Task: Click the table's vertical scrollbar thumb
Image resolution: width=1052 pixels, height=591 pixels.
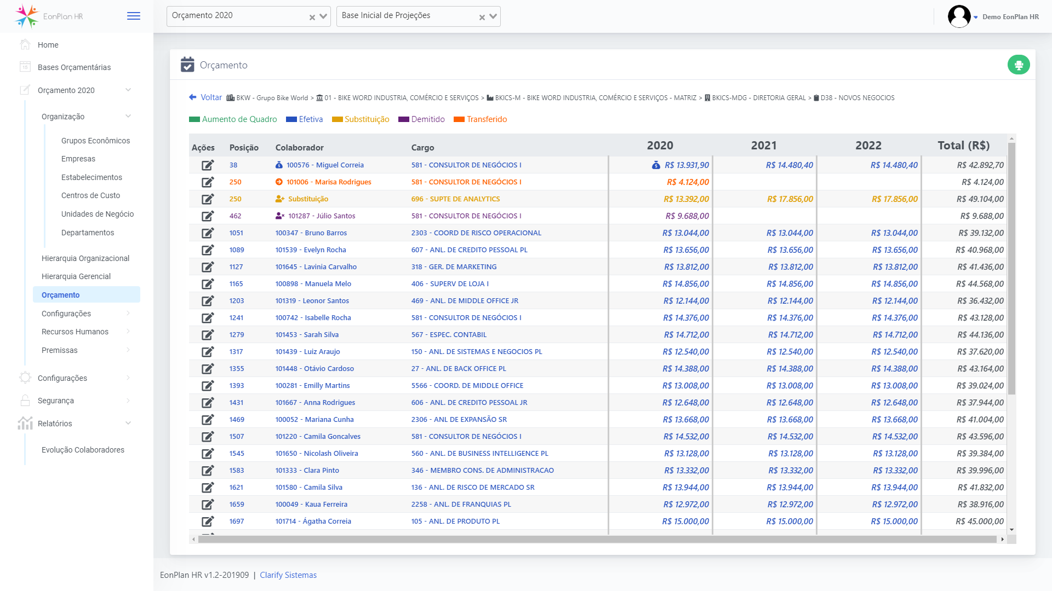Action: (x=1011, y=268)
